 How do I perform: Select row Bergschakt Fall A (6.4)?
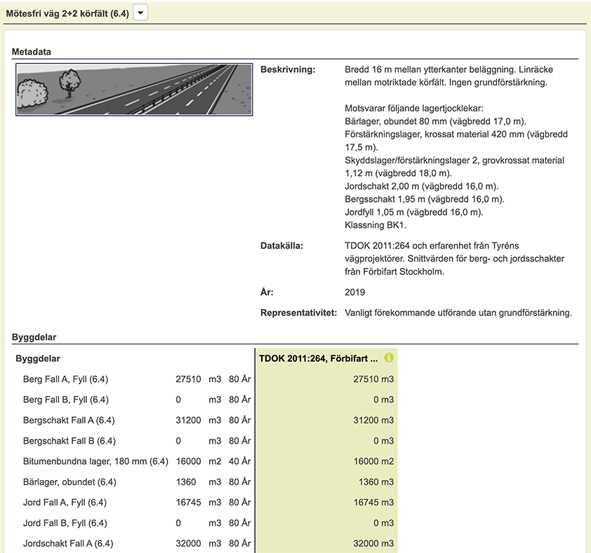click(137, 420)
